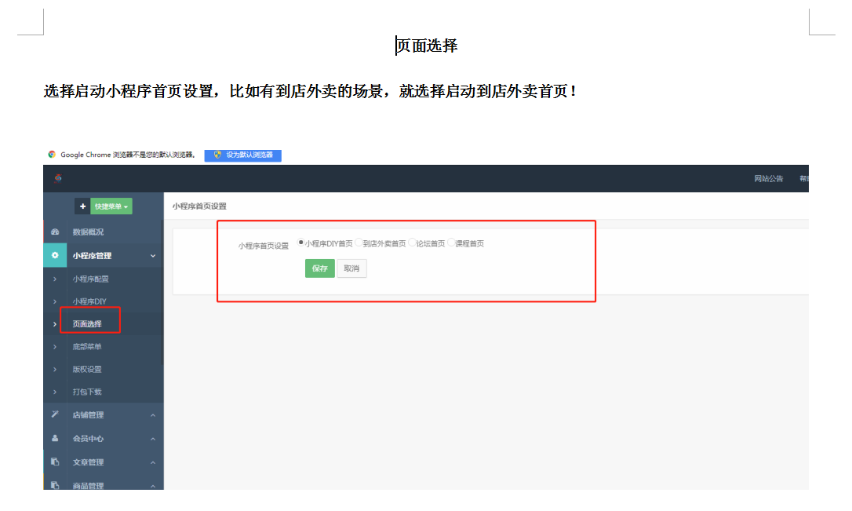
Task: Expand the 店铺管理 section chevron
Action: point(153,415)
